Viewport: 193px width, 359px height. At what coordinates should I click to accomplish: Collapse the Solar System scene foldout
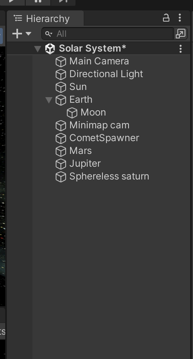[x=38, y=48]
